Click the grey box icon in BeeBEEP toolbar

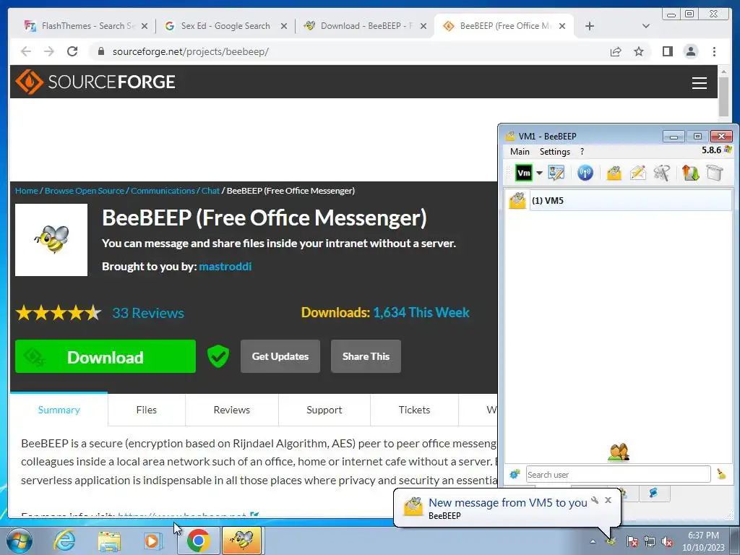point(715,173)
